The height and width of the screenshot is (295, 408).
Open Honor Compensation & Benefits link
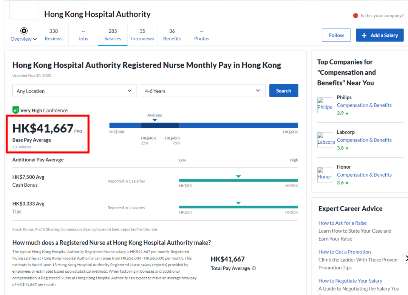364,175
